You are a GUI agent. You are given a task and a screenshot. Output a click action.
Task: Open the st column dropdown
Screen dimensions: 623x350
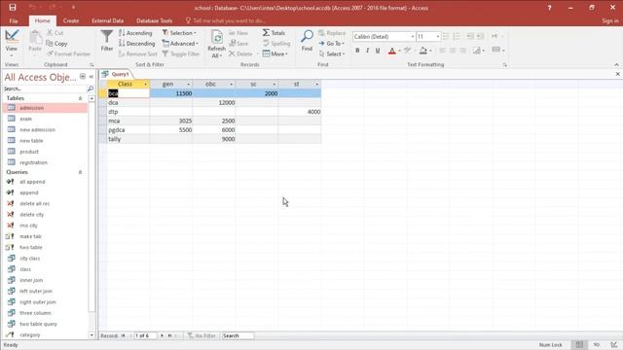pos(316,85)
